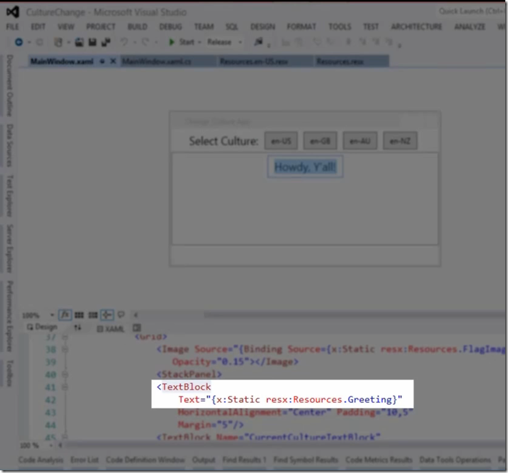The width and height of the screenshot is (508, 473).
Task: Open the Error List bottom tab
Action: click(85, 460)
